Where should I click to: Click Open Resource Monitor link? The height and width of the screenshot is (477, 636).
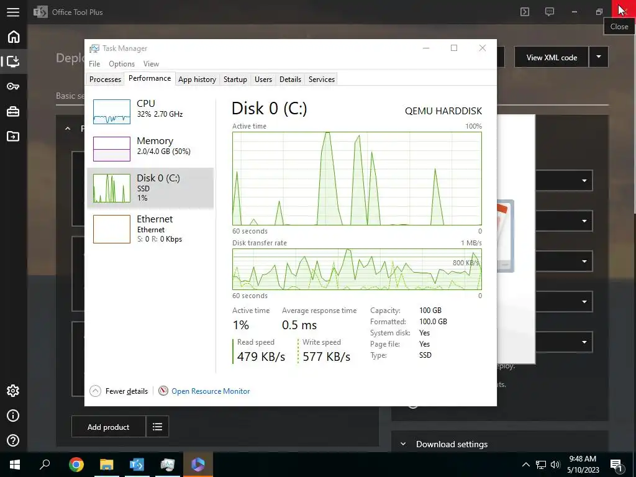211,391
